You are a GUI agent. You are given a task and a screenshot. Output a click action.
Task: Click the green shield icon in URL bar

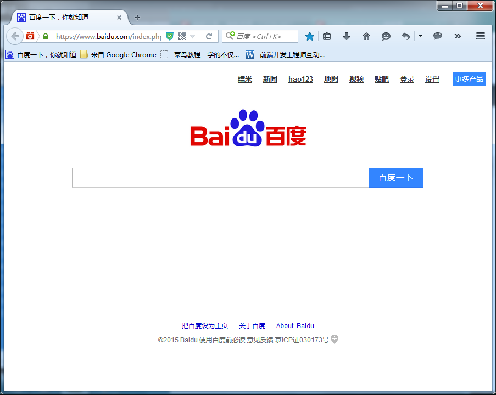coord(170,36)
